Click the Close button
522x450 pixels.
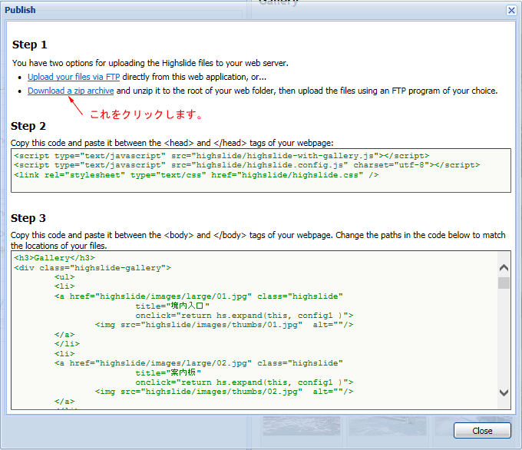(x=482, y=431)
